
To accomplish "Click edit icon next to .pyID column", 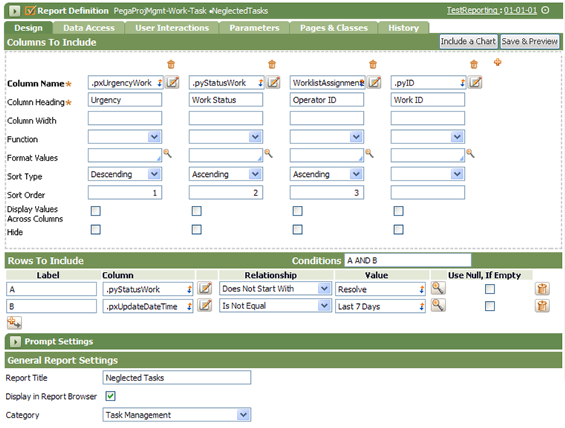I will tap(475, 82).
